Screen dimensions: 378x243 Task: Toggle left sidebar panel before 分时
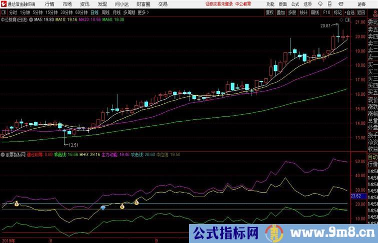4,12
